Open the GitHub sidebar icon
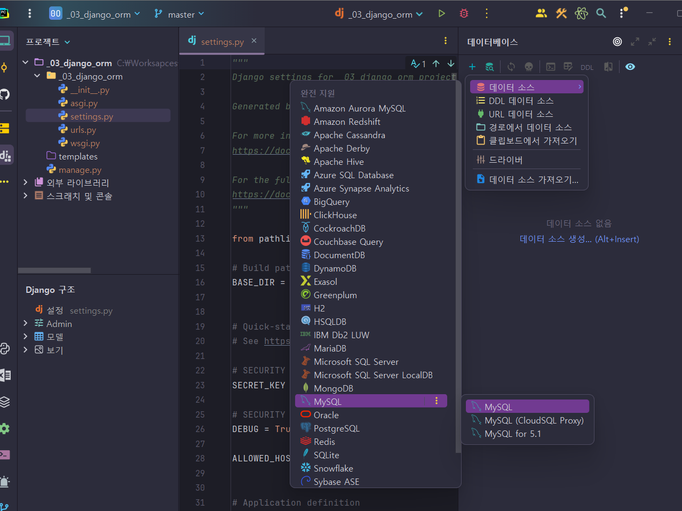Screen dimensions: 682x511 (4, 94)
